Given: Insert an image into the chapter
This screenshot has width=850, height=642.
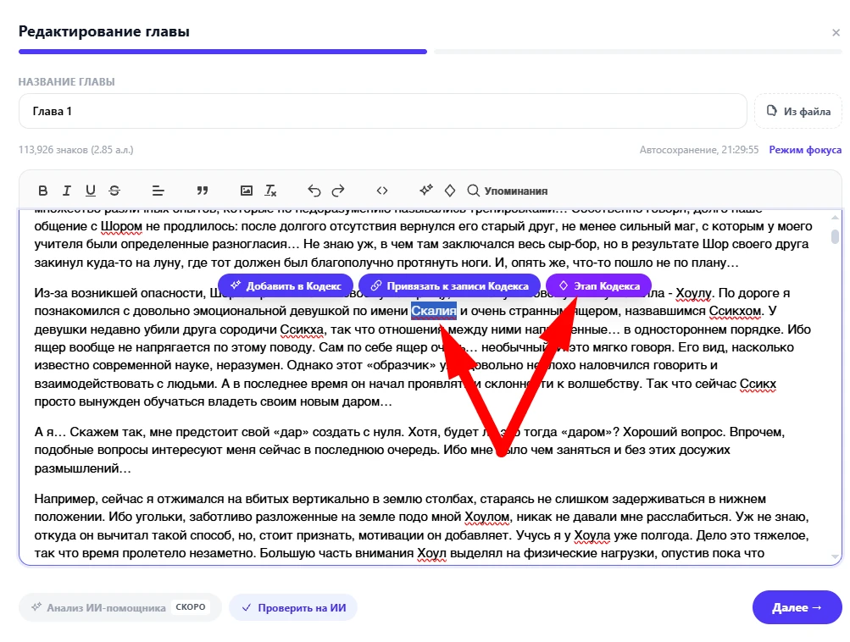Looking at the screenshot, I should click(246, 191).
